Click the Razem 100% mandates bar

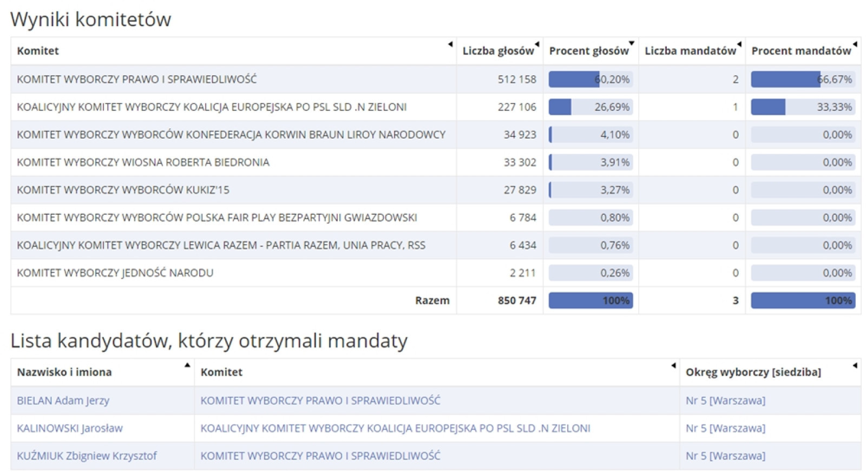(x=803, y=300)
